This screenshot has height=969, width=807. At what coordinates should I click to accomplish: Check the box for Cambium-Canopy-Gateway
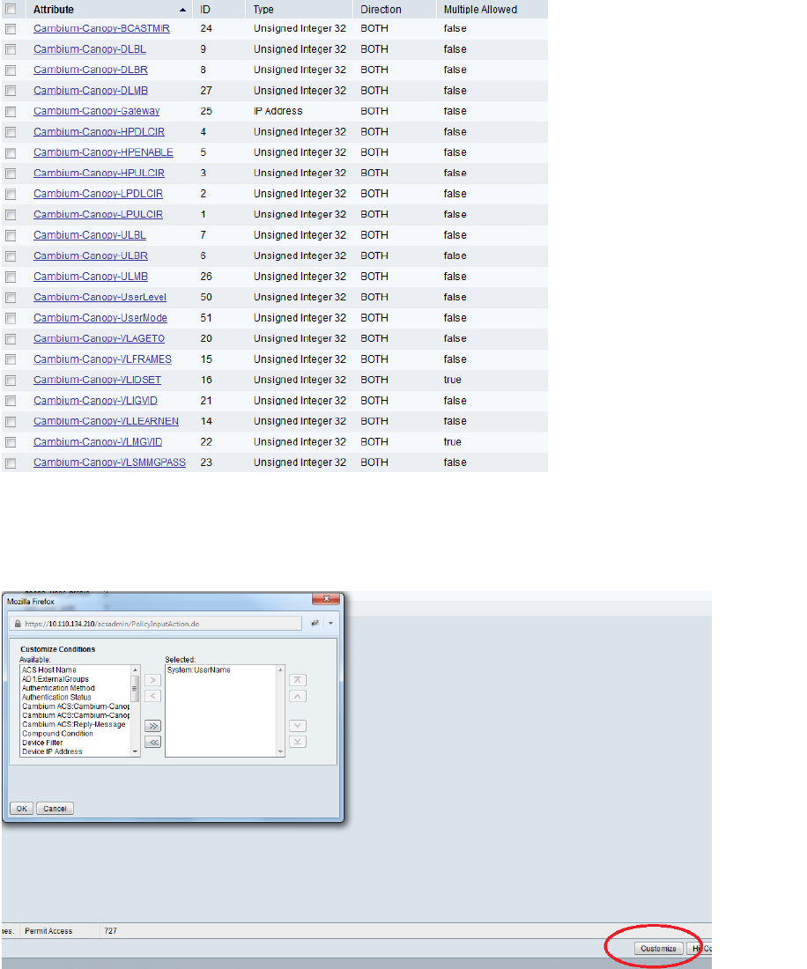tap(11, 111)
